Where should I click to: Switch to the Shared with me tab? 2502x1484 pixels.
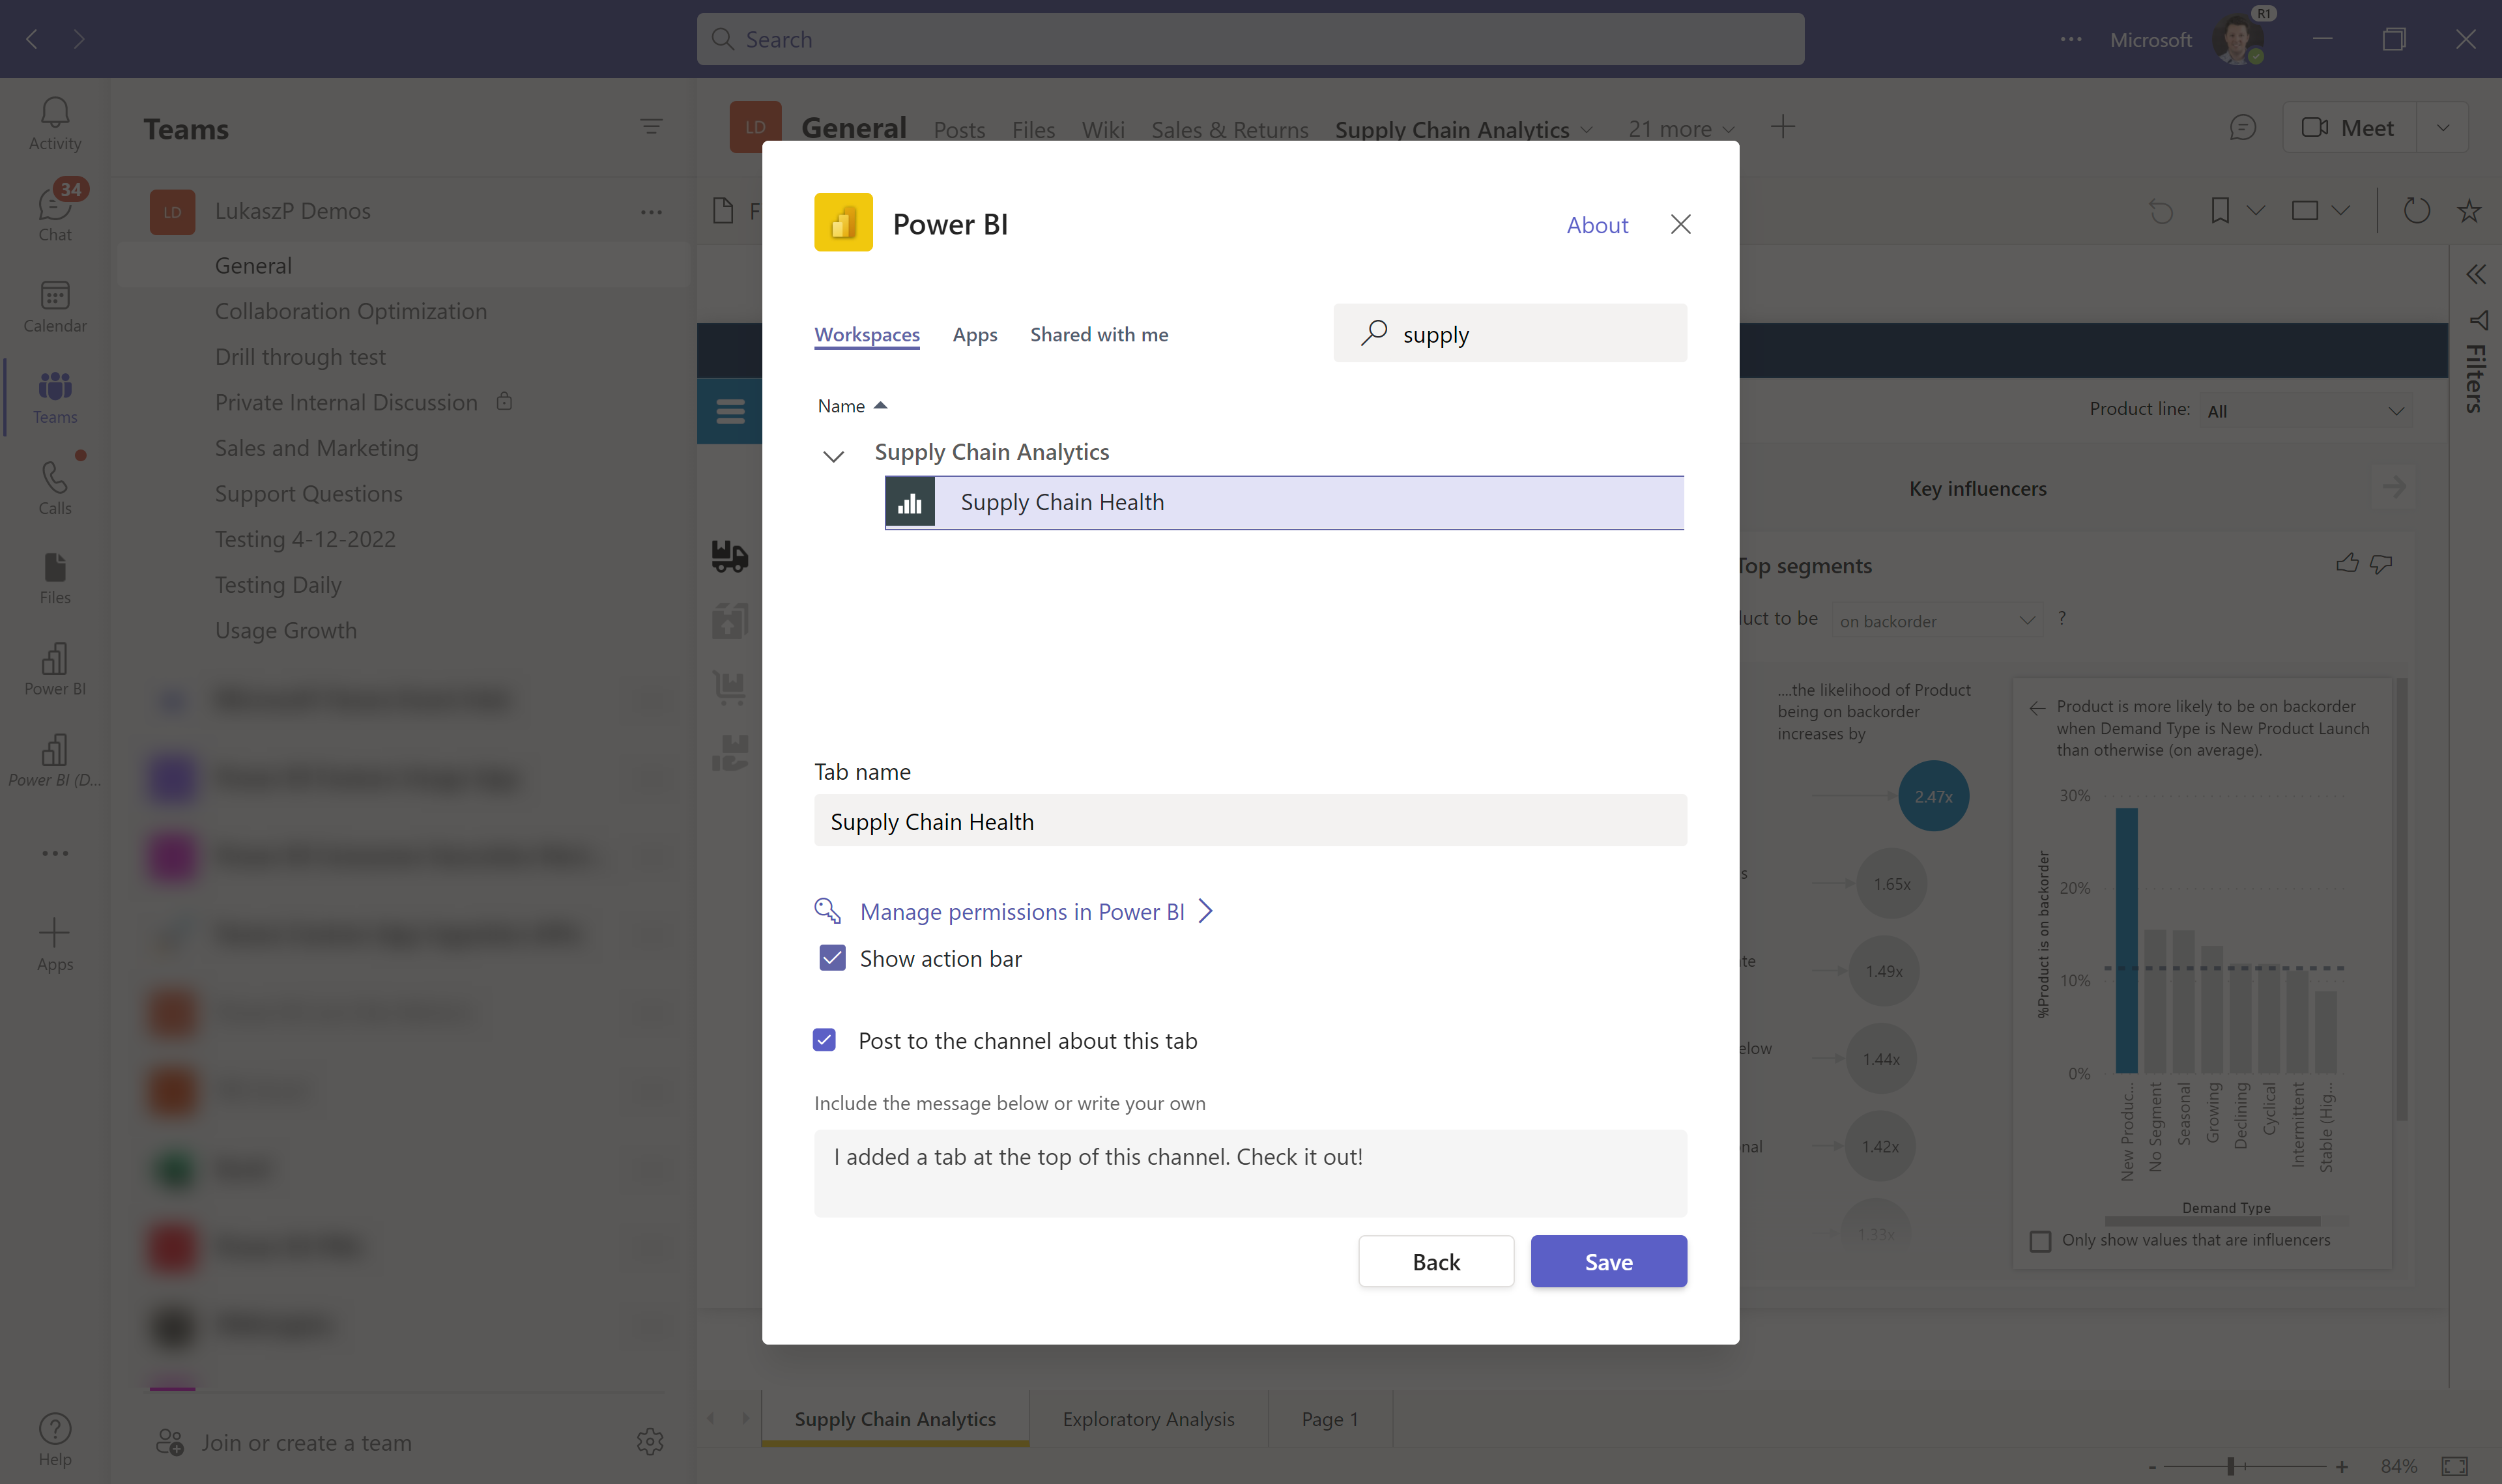click(x=1098, y=334)
